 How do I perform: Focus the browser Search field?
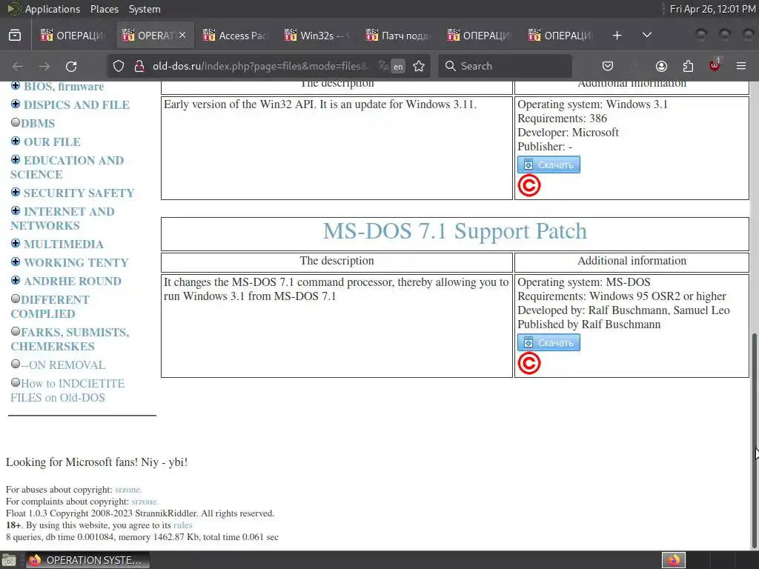[x=505, y=66]
